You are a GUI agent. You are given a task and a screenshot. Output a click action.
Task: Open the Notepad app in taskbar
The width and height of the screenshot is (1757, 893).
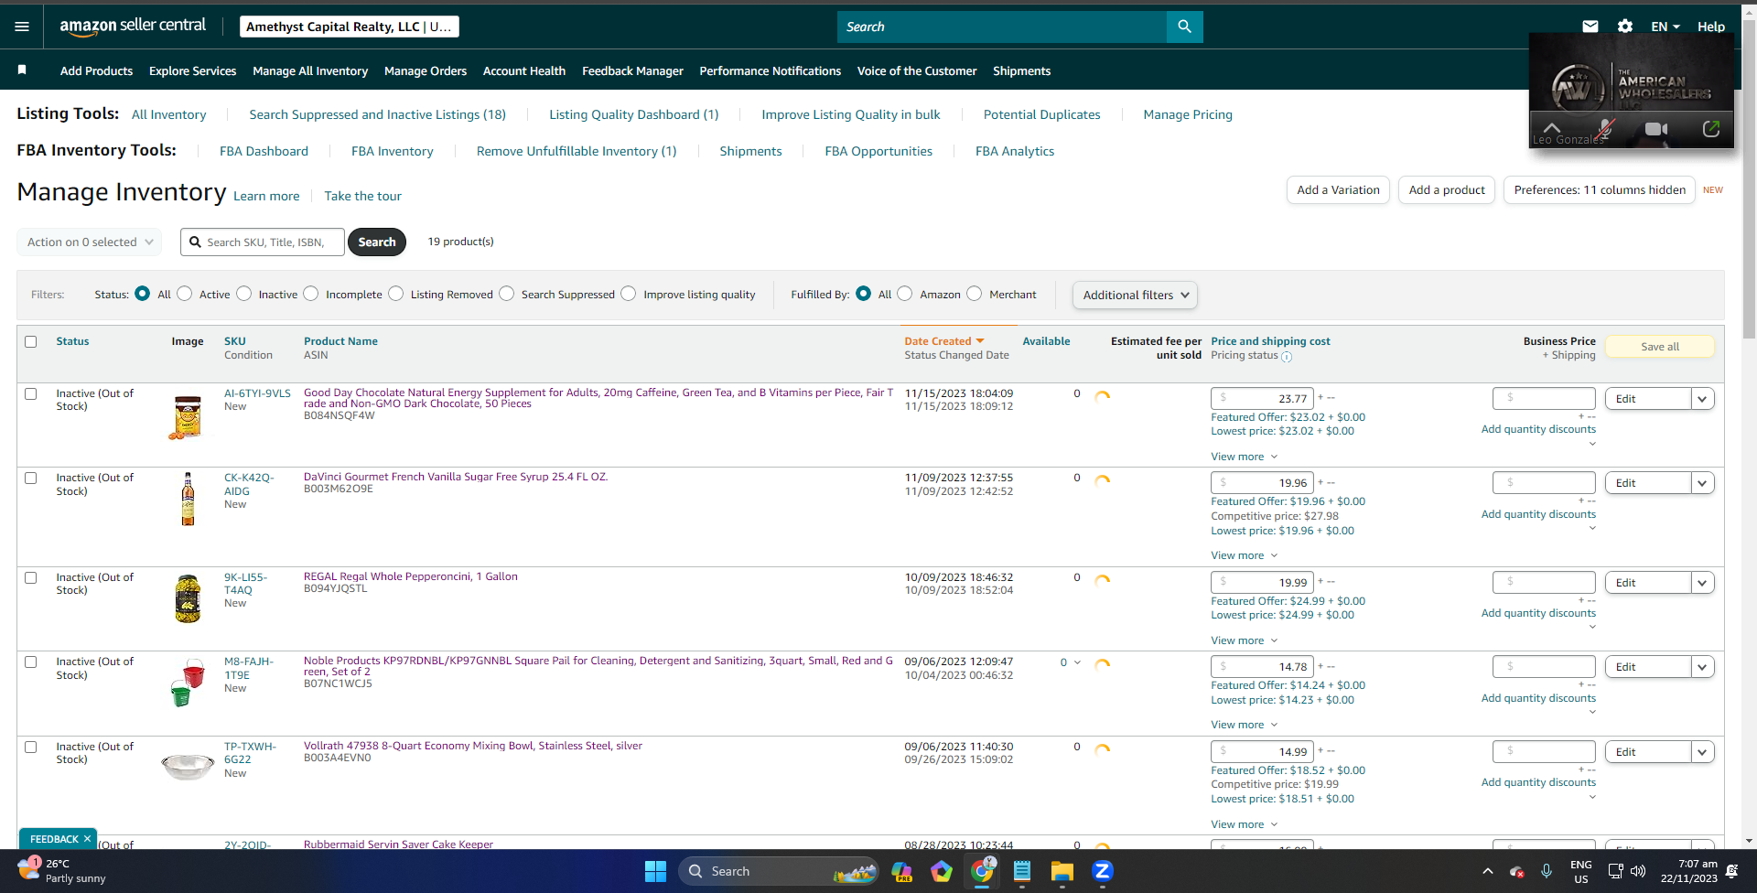pyautogui.click(x=1022, y=871)
